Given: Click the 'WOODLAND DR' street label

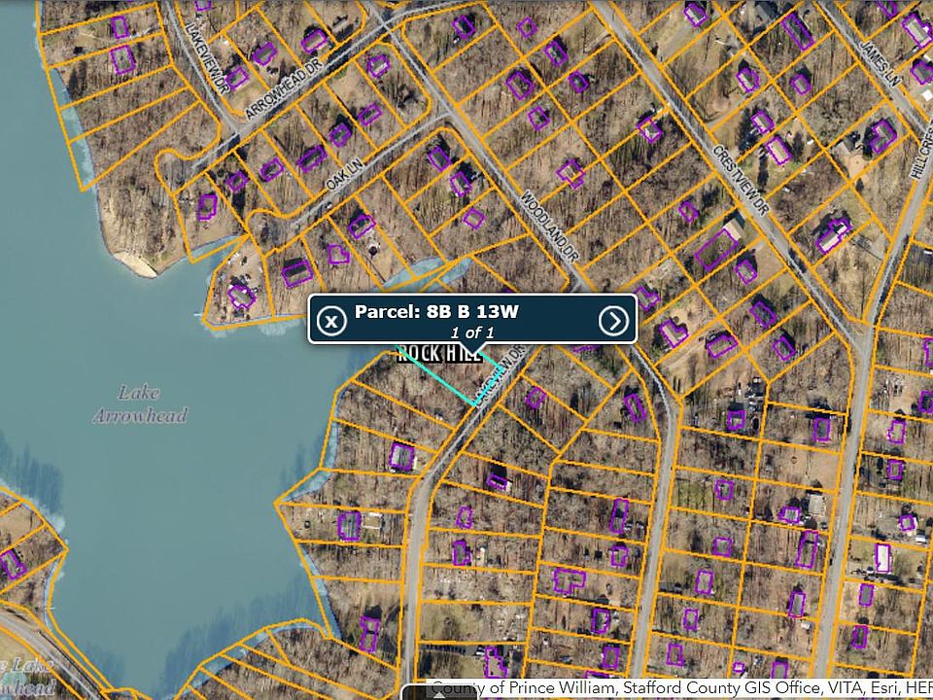Looking at the screenshot, I should point(550,227).
